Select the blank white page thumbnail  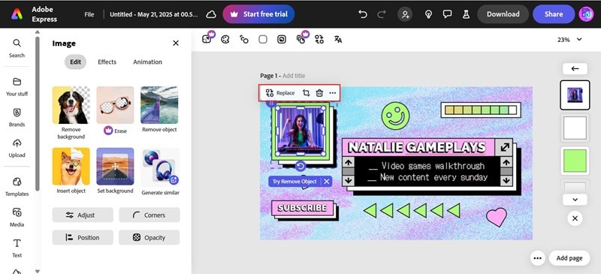click(575, 128)
